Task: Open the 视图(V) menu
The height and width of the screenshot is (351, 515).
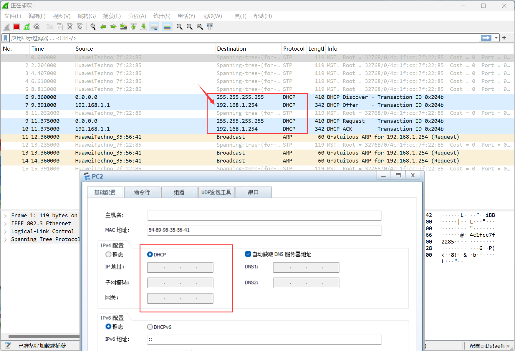Action: coord(62,16)
